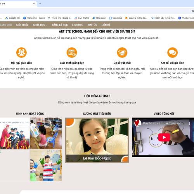The width and height of the screenshot is (194, 194).
Task: Click the Tiêu điểm Artiste section title
Action: tap(97, 96)
